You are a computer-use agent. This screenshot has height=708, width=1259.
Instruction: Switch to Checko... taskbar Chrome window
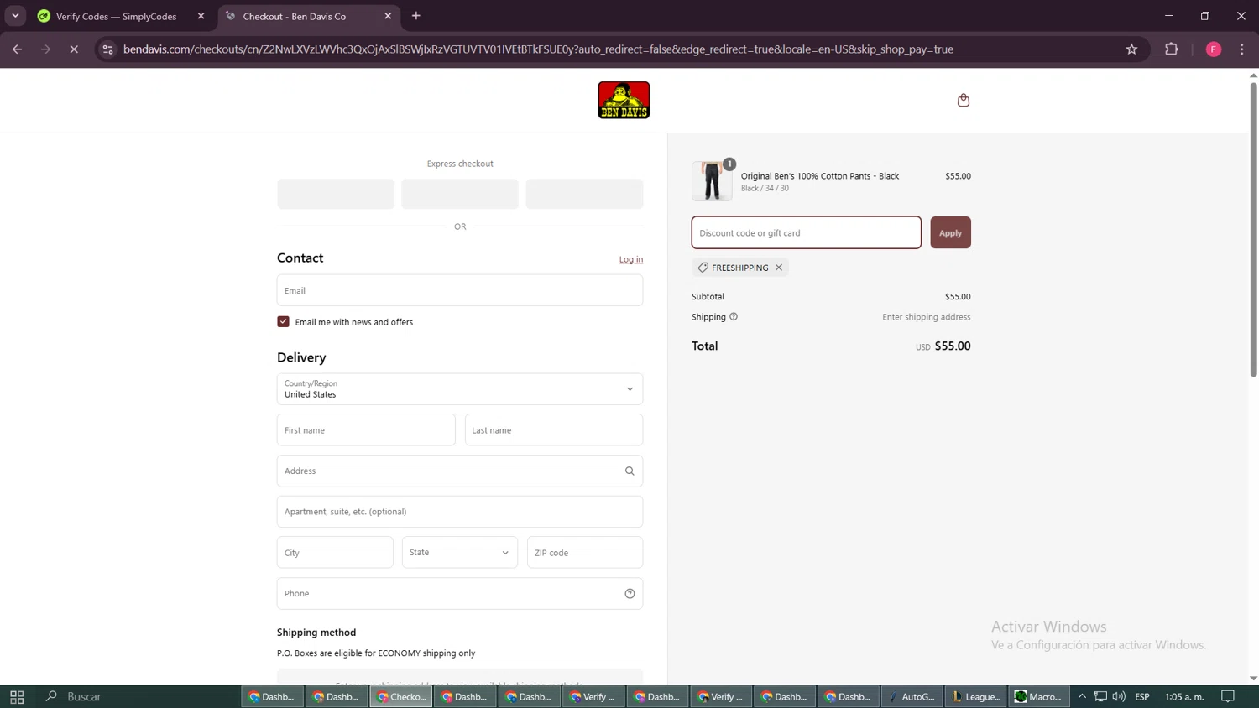coord(401,696)
